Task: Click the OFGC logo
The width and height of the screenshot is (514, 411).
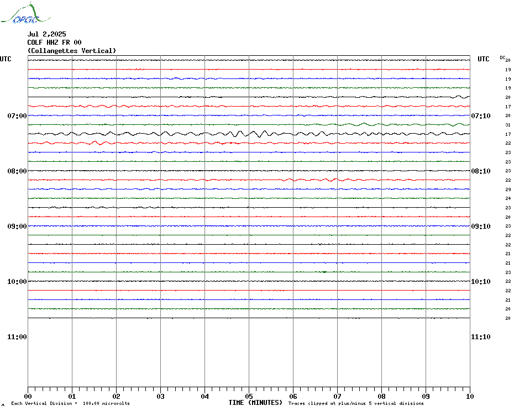Action: 25,13
